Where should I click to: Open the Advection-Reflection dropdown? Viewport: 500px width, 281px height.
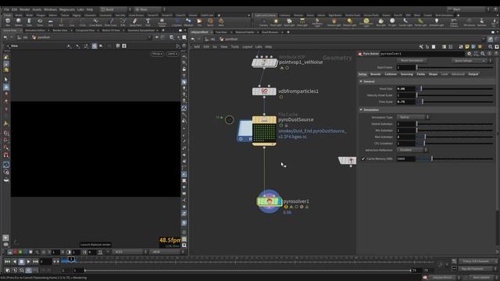(412, 150)
